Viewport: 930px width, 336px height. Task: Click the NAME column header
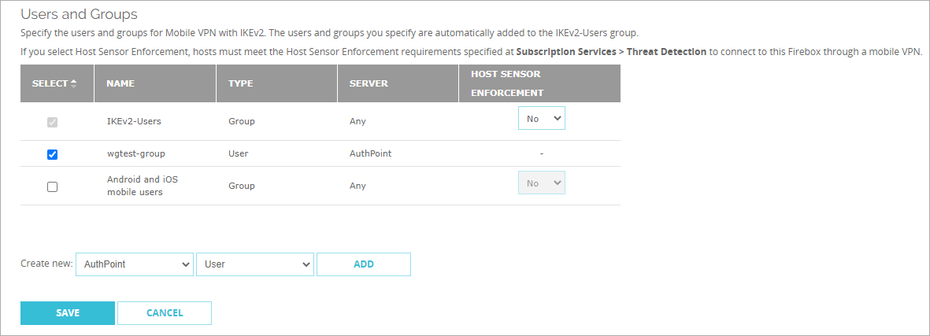(x=120, y=83)
